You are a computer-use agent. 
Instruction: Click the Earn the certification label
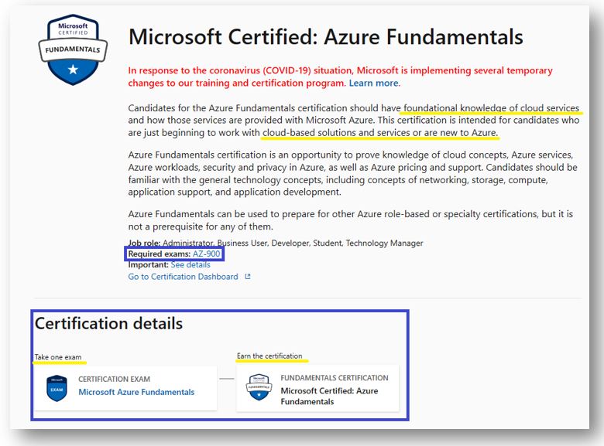coord(269,356)
